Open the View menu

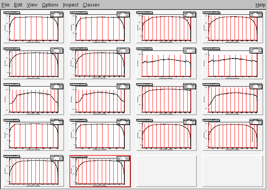(x=32, y=5)
